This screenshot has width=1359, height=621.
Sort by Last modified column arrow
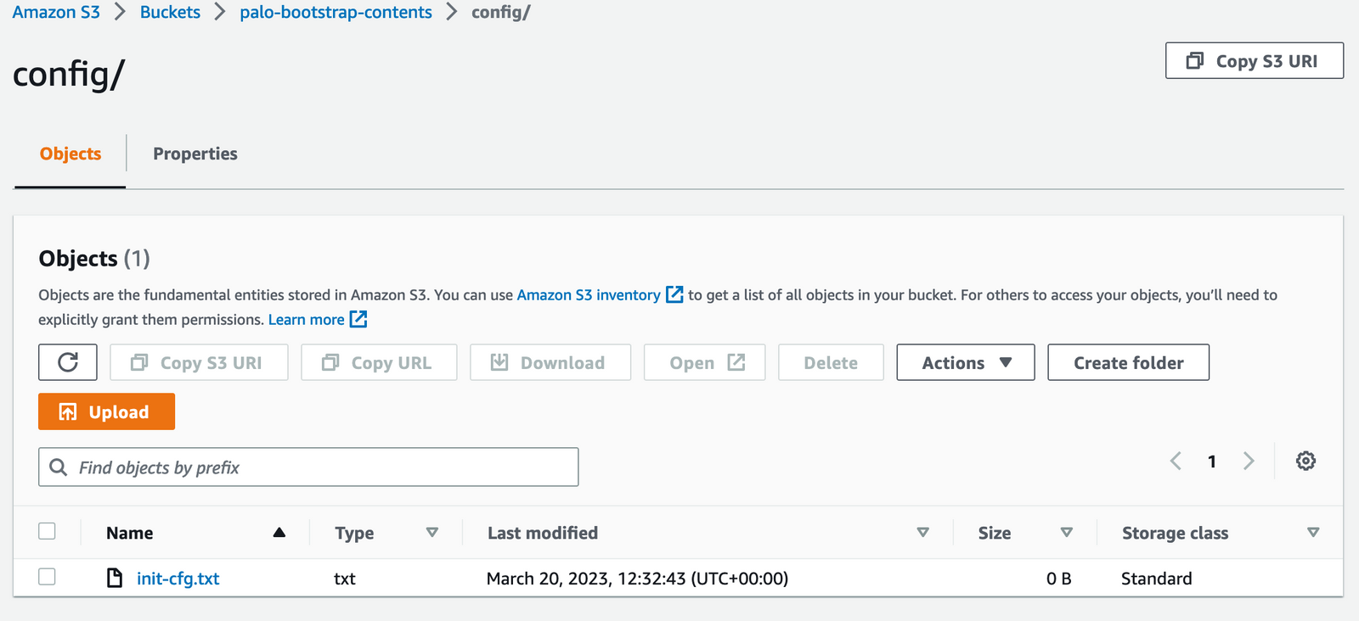(x=923, y=533)
